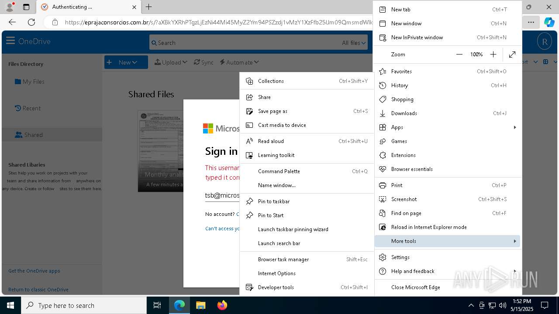Select Recent in the sidebar

click(28, 108)
